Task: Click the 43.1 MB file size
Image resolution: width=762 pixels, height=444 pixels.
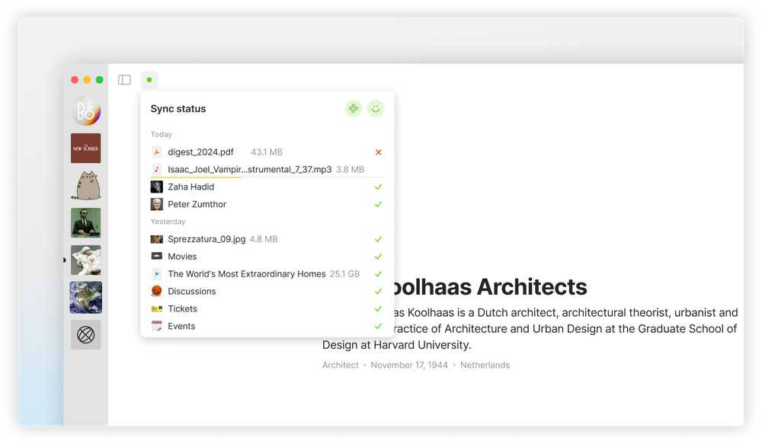Action: point(266,152)
